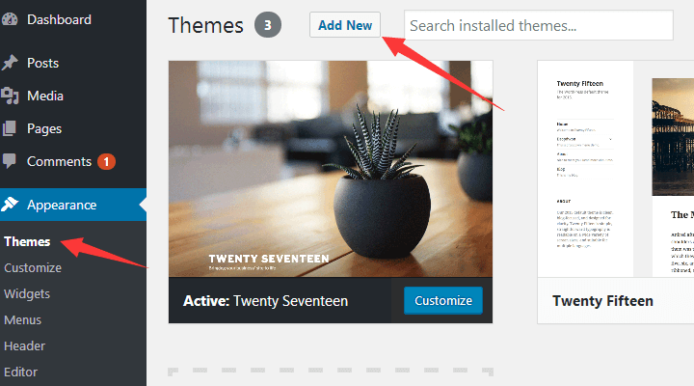Focus the Search installed themes field

coord(538,26)
